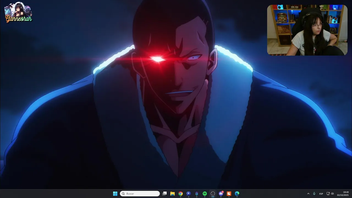Viewport: 352px width, 198px height.
Task: Open the ESP language selector
Action: click(x=321, y=194)
